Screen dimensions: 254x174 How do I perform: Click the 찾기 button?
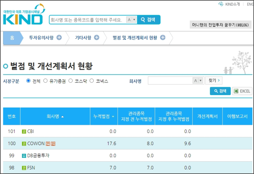214,81
